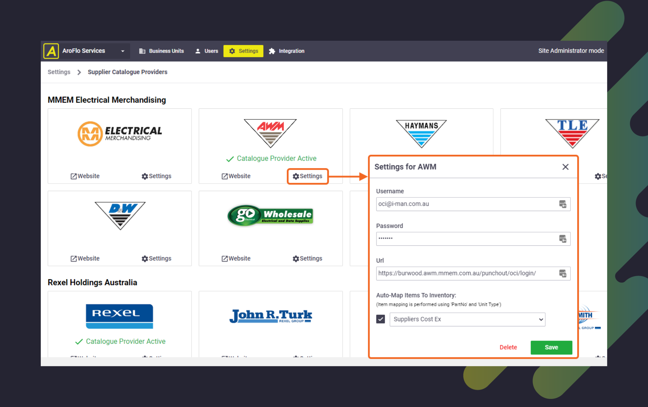The width and height of the screenshot is (648, 407).
Task: Open Settings on the AWM card
Action: tap(308, 176)
